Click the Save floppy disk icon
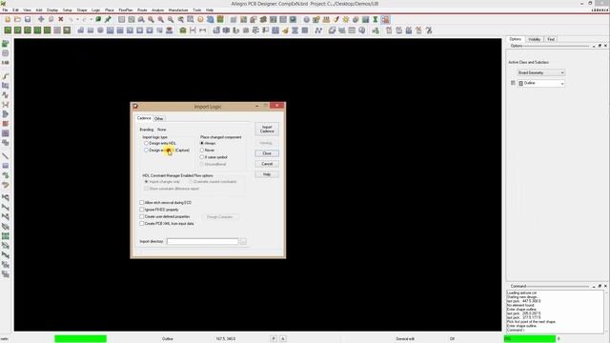 [28, 19]
